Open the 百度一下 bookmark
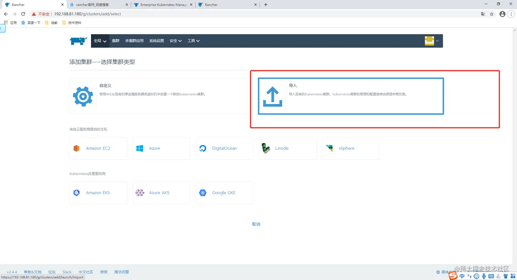The width and height of the screenshot is (517, 280). [x=31, y=23]
